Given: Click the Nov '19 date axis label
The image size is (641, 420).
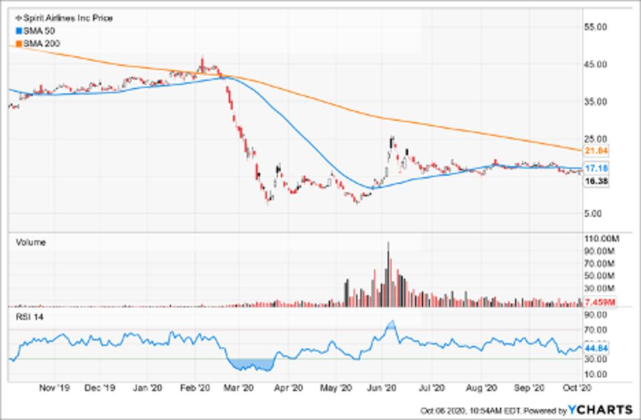Looking at the screenshot, I should 54,388.
